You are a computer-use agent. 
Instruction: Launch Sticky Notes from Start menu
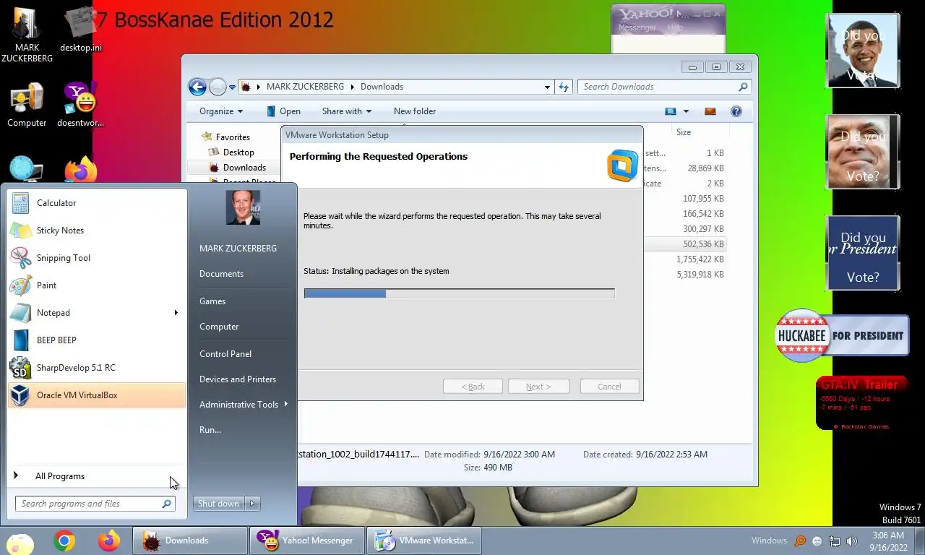97,231
